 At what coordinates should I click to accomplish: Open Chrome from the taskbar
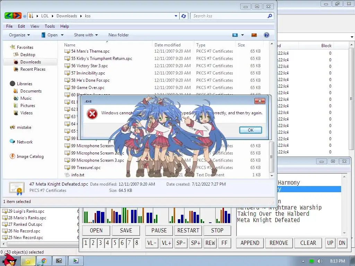pyautogui.click(x=43, y=261)
